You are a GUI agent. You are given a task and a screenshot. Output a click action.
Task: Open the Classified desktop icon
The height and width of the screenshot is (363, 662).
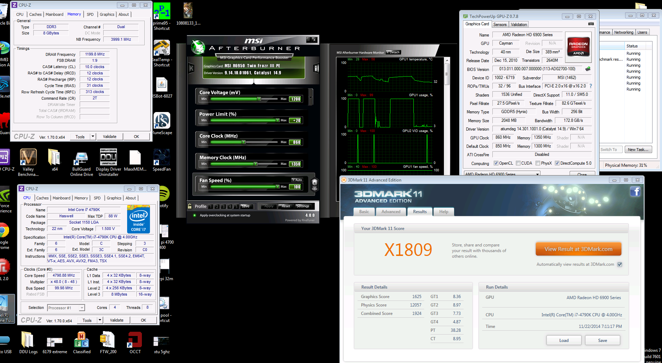(x=81, y=343)
